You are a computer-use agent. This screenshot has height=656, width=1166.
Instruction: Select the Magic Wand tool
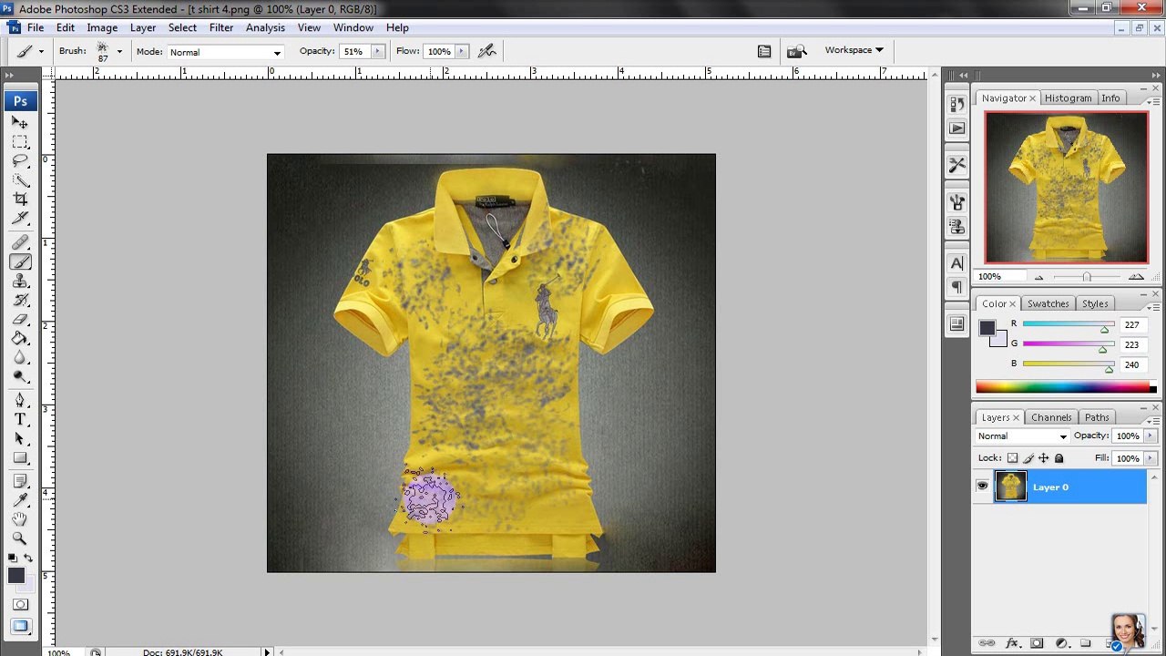(x=20, y=180)
